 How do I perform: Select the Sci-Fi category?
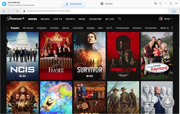109,28
